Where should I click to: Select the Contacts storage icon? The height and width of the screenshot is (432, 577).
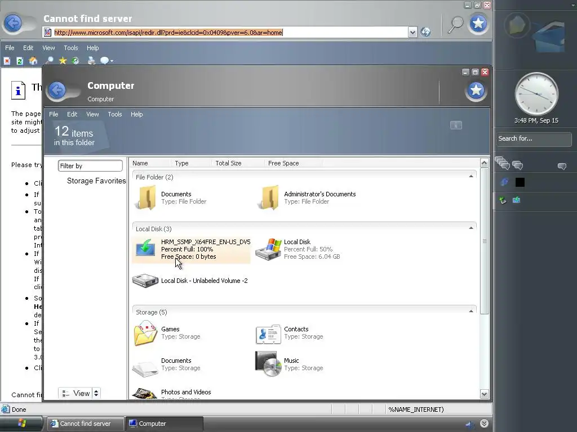(x=268, y=334)
